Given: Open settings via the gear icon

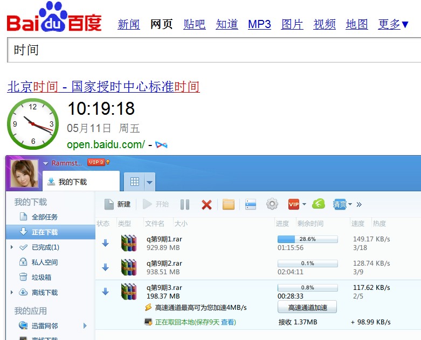Looking at the screenshot, I should pos(272,204).
